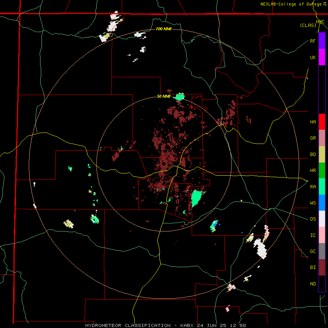Click the red HA legend color swatch

tap(322, 122)
